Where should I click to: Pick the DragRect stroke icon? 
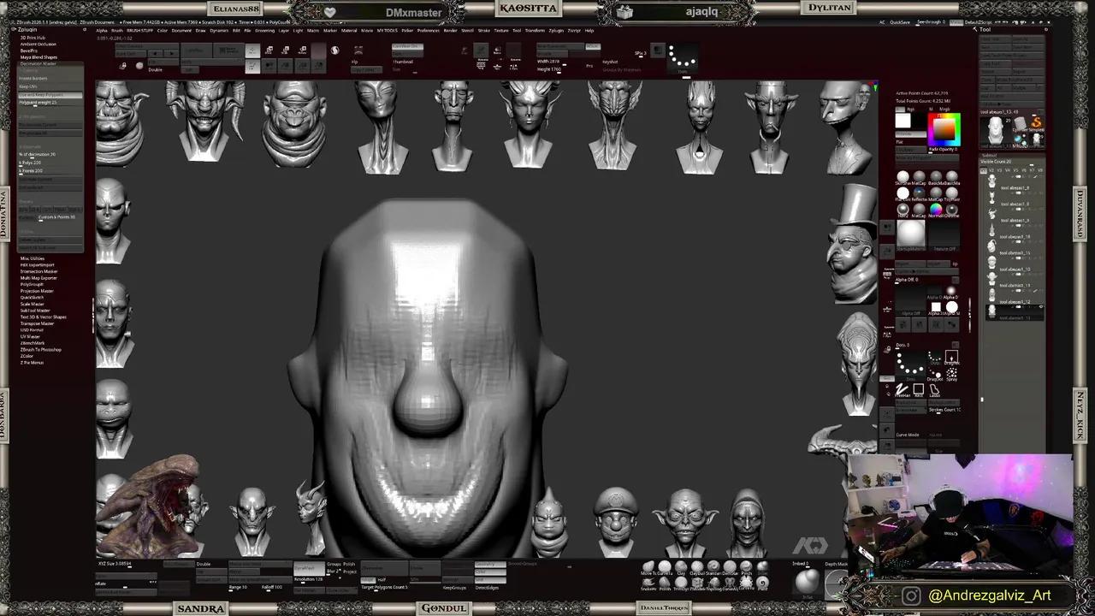pos(951,358)
